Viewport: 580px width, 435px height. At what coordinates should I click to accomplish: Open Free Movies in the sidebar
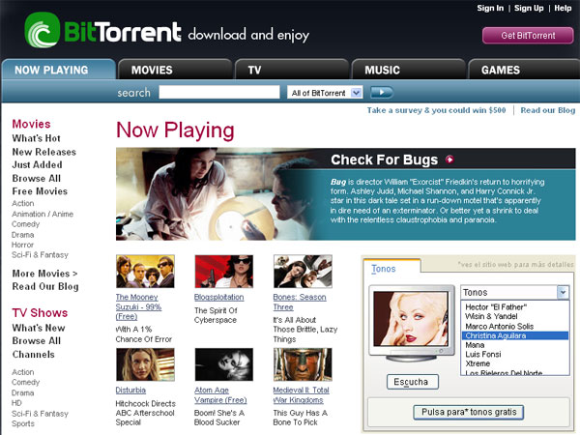[x=40, y=191]
